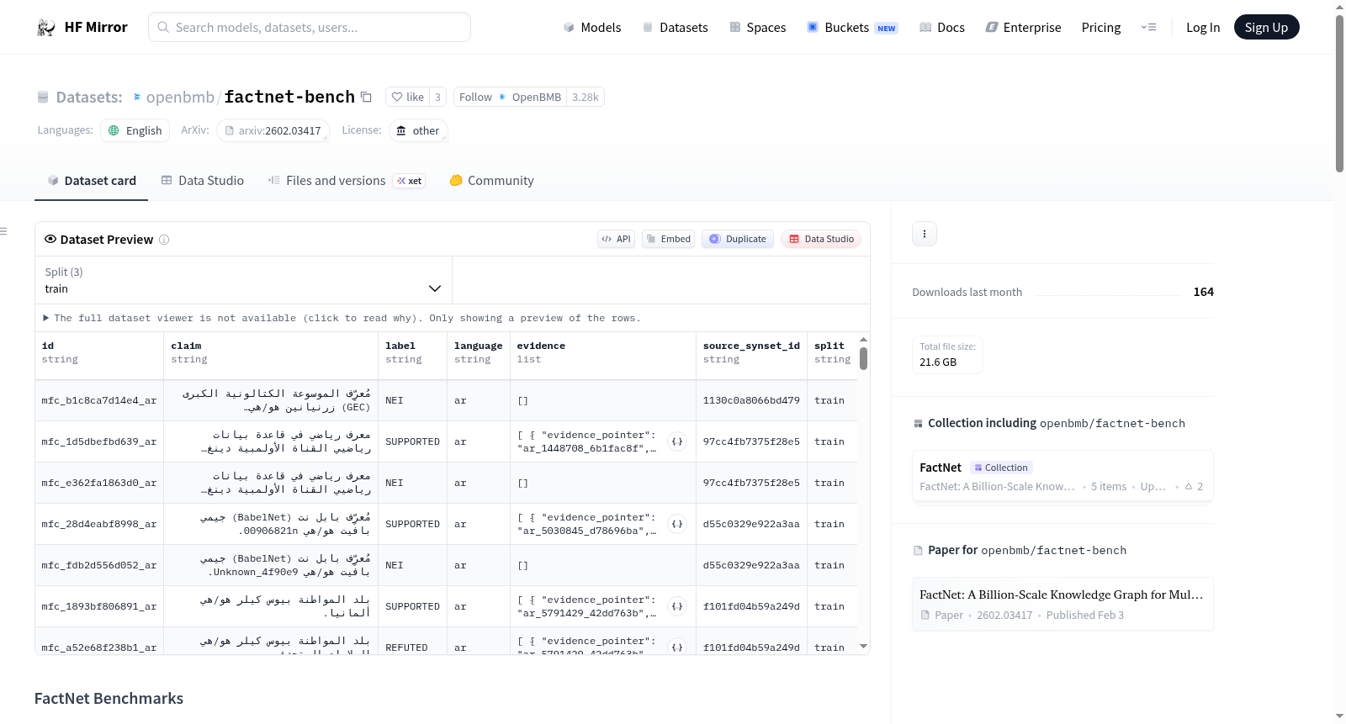The height and width of the screenshot is (724, 1346).
Task: Expand the full dataset viewer notice
Action: point(342,318)
